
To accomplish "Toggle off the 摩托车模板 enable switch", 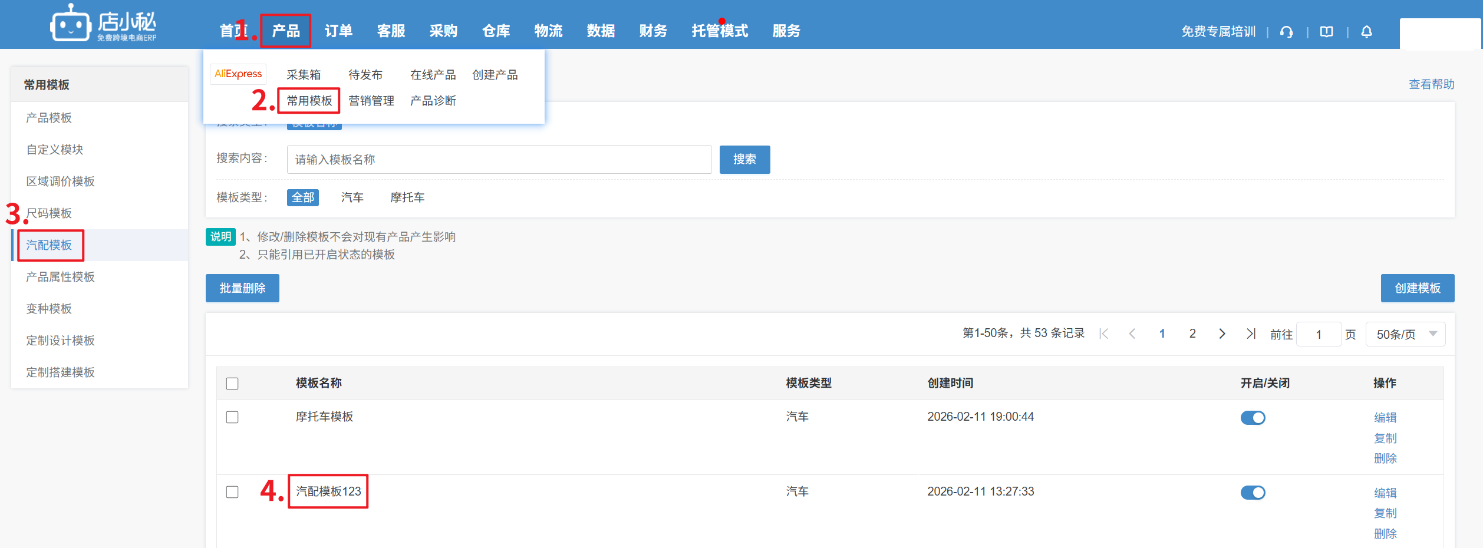I will coord(1253,418).
